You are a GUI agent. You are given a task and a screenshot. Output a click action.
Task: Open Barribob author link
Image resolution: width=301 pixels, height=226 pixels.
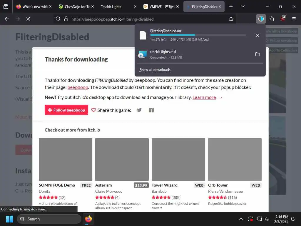pos(159,191)
